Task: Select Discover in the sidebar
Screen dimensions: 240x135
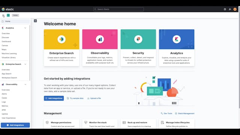Action: click(5, 37)
